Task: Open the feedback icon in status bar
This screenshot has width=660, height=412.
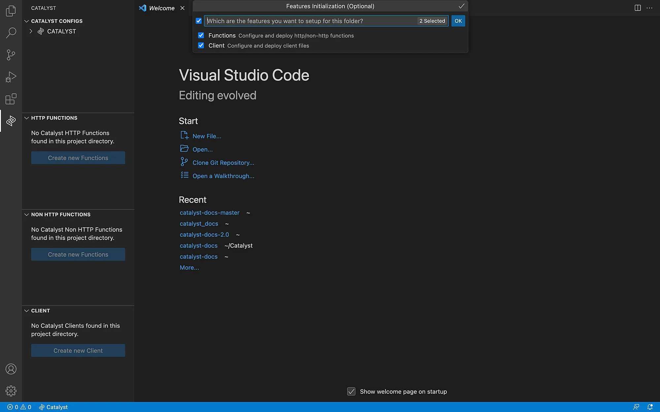Action: click(x=636, y=407)
